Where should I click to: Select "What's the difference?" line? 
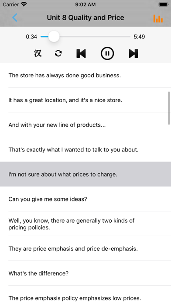pyautogui.click(x=85, y=273)
